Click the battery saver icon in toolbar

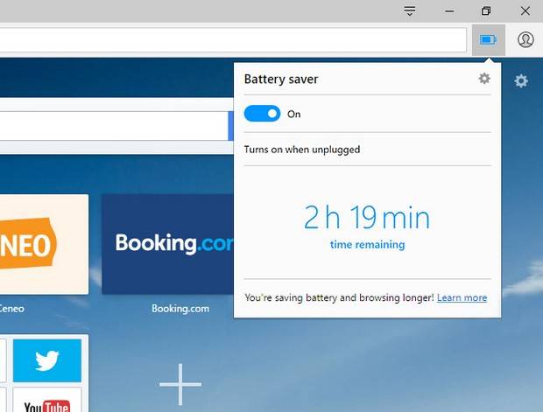(x=489, y=39)
